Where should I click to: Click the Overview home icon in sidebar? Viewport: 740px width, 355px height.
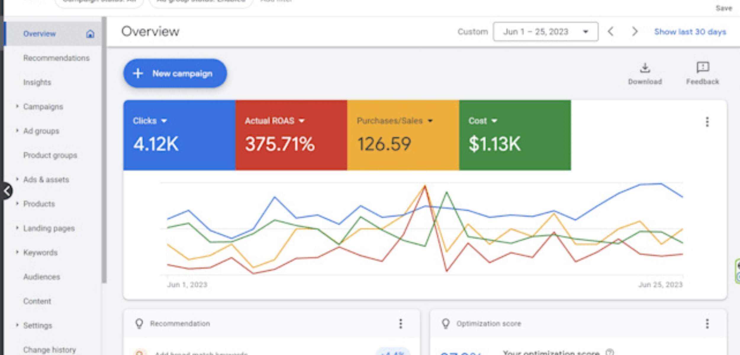pos(90,34)
